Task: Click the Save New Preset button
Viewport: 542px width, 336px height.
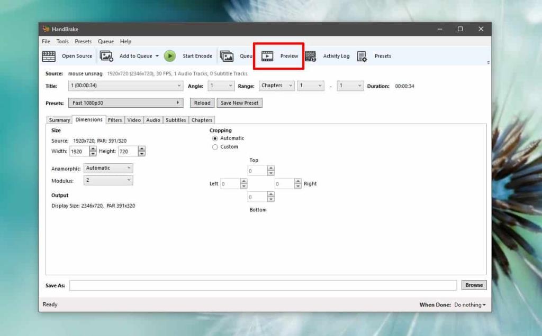Action: (x=239, y=102)
